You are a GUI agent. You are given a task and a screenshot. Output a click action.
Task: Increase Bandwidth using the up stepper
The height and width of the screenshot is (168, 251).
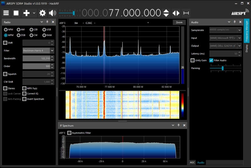tap(52, 57)
